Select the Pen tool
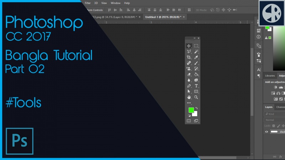Image resolution: width=285 pixels, height=160 pixels. click(189, 86)
